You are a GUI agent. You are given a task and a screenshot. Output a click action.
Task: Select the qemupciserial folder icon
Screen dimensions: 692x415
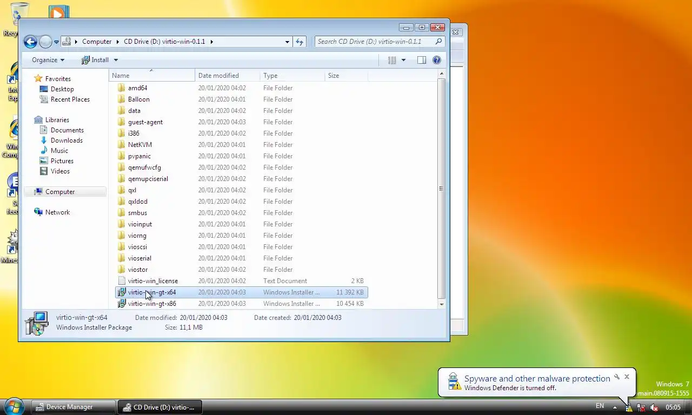(x=122, y=179)
